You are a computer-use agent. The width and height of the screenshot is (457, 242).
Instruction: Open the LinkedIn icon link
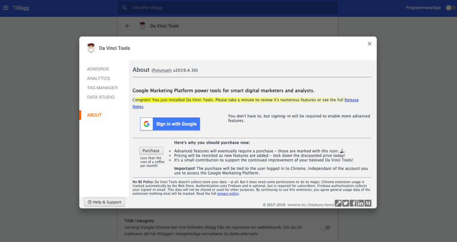(x=361, y=203)
